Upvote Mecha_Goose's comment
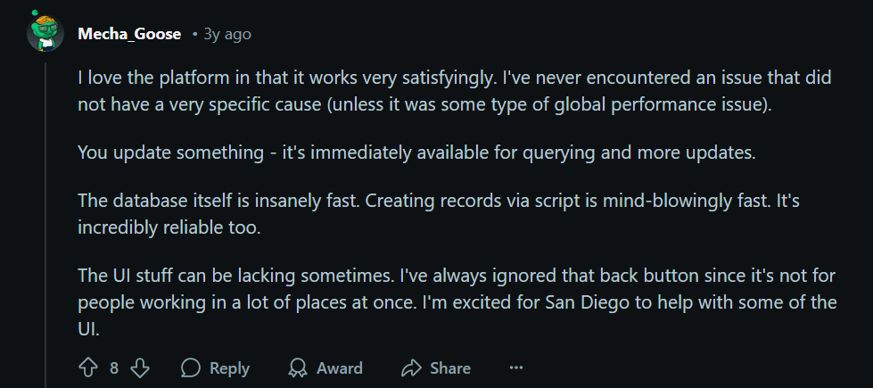This screenshot has height=388, width=873. coord(87,367)
